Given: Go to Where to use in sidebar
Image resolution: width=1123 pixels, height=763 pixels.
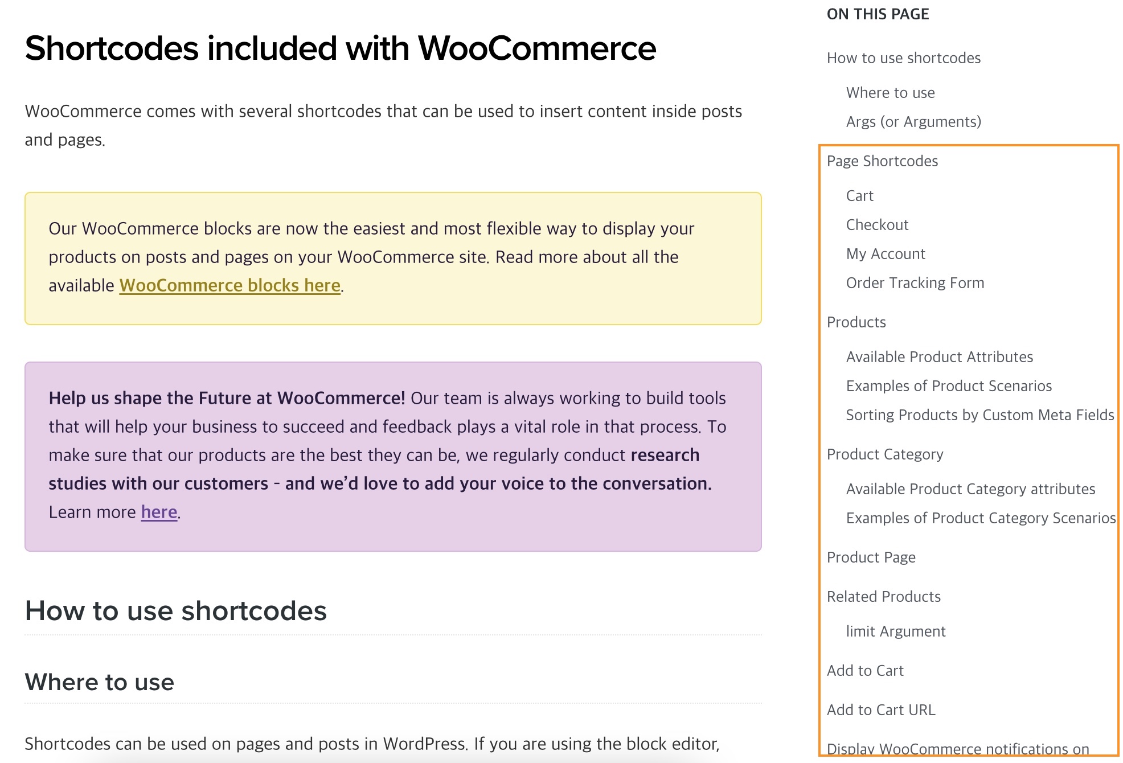Looking at the screenshot, I should pos(890,93).
